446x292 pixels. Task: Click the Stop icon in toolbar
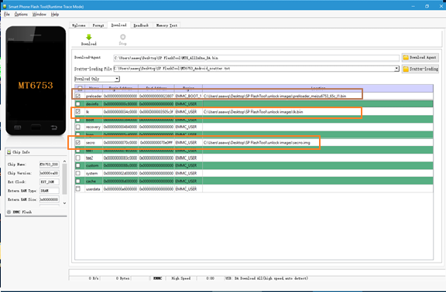(123, 37)
